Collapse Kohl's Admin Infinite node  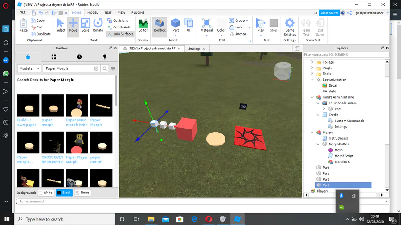click(312, 97)
